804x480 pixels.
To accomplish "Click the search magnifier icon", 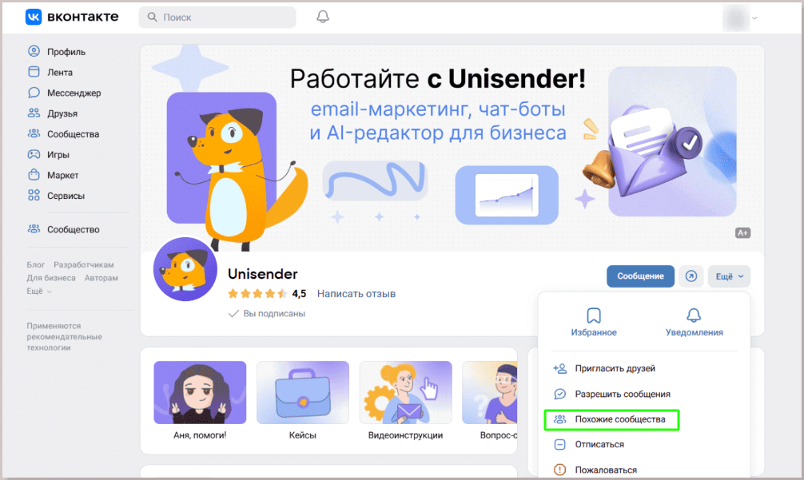I will pyautogui.click(x=153, y=17).
